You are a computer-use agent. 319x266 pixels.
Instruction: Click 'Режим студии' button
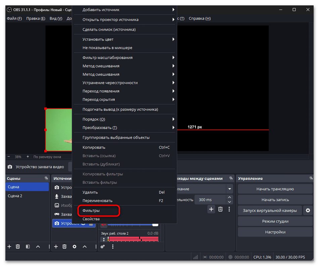coord(275,221)
